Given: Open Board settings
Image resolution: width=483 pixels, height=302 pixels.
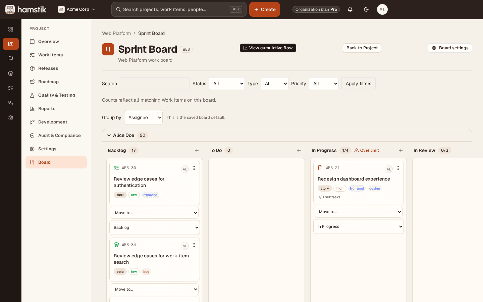Looking at the screenshot, I should pos(450,48).
